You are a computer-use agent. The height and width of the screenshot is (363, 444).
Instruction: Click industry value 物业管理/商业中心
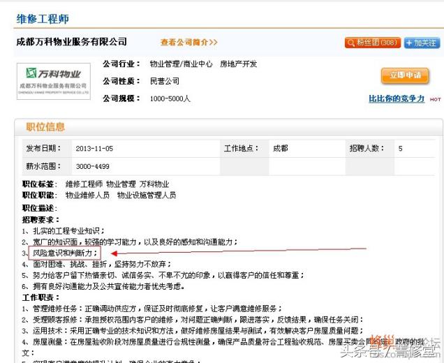(181, 64)
